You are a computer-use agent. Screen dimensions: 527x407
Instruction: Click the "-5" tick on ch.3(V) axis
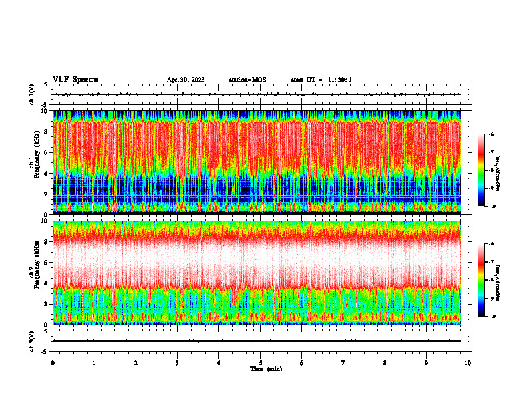pos(45,352)
